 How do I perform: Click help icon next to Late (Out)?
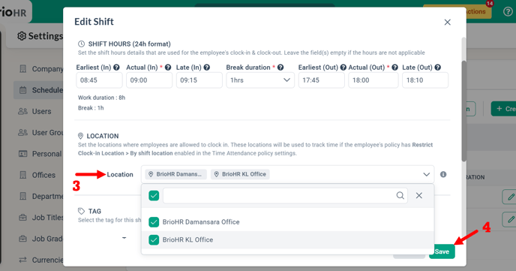(438, 67)
